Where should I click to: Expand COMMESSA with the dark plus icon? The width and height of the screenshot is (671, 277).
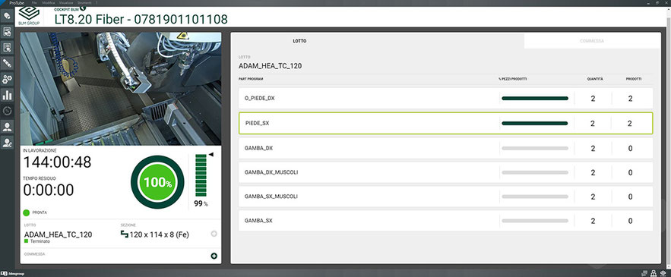(214, 256)
